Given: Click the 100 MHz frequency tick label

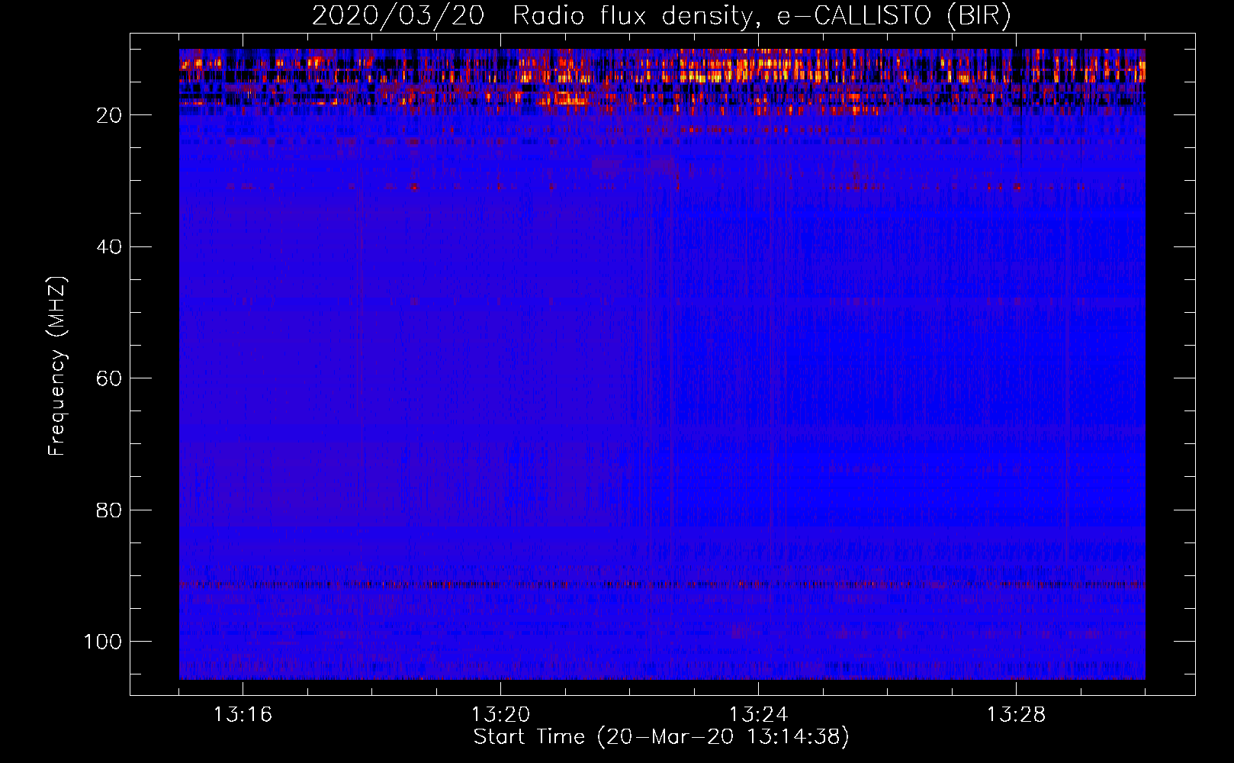Looking at the screenshot, I should [x=103, y=642].
